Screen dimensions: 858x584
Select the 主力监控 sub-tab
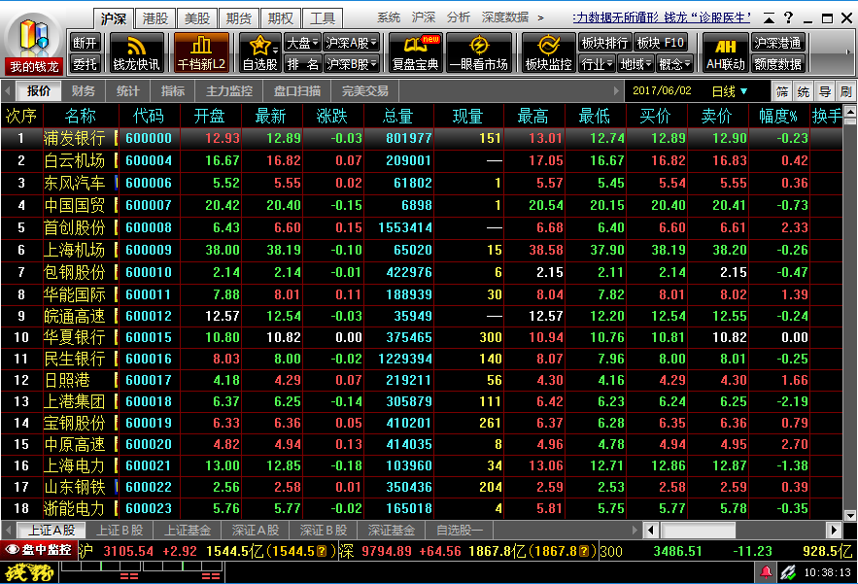tap(228, 91)
